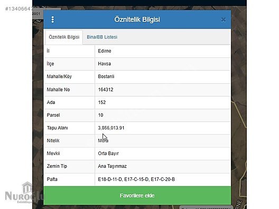Select the Edirne province value
This screenshot has width=279, height=209.
coord(105,51)
